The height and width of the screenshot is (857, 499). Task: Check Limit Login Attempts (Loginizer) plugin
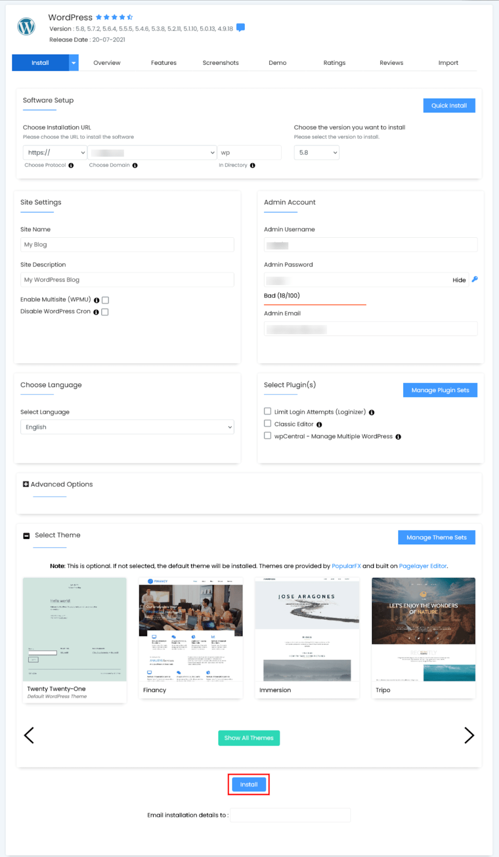(x=268, y=411)
